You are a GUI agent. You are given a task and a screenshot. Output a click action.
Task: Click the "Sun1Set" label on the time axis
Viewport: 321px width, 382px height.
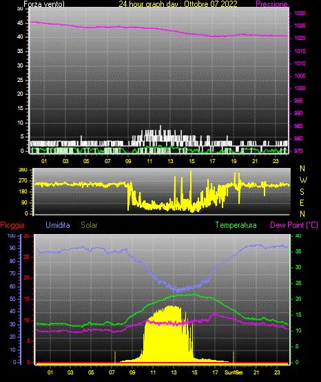(x=234, y=372)
